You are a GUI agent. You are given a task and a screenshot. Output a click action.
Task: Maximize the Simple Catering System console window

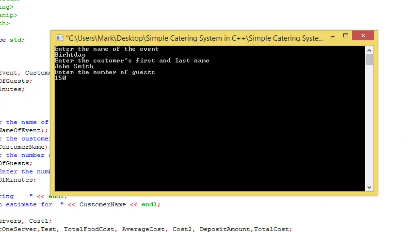[346, 36]
